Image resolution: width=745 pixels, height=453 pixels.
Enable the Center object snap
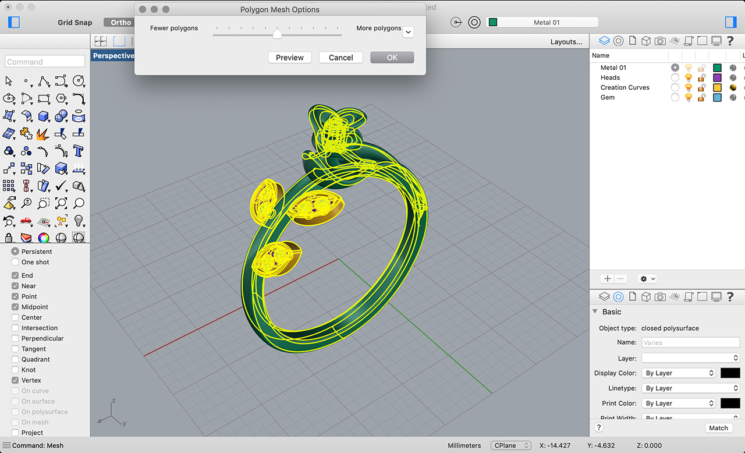pyautogui.click(x=16, y=317)
